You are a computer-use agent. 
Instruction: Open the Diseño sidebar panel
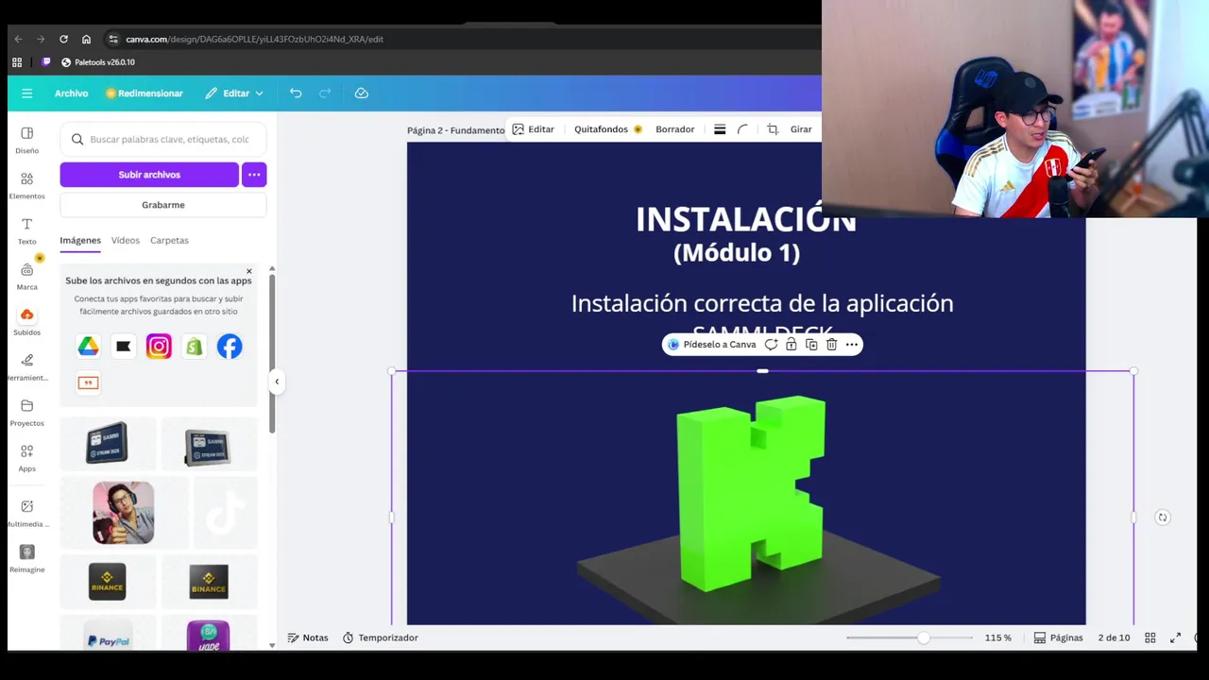[x=26, y=140]
